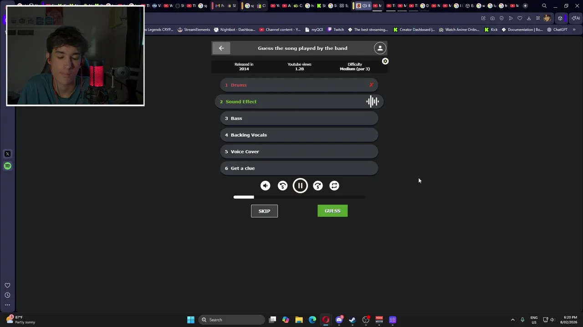Click the taskbar Search box
The image size is (583, 327).
(233, 320)
